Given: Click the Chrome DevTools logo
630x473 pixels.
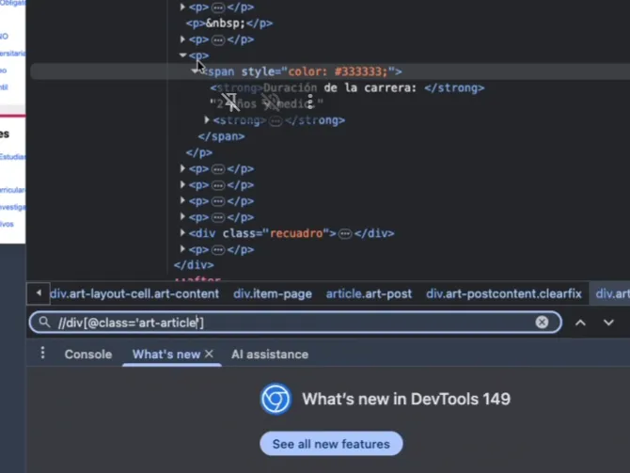Looking at the screenshot, I should 276,399.
